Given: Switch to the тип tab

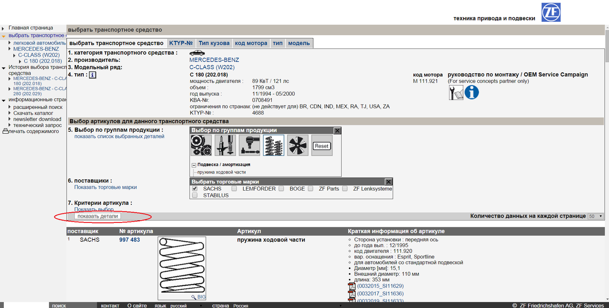Looking at the screenshot, I should pyautogui.click(x=278, y=43).
